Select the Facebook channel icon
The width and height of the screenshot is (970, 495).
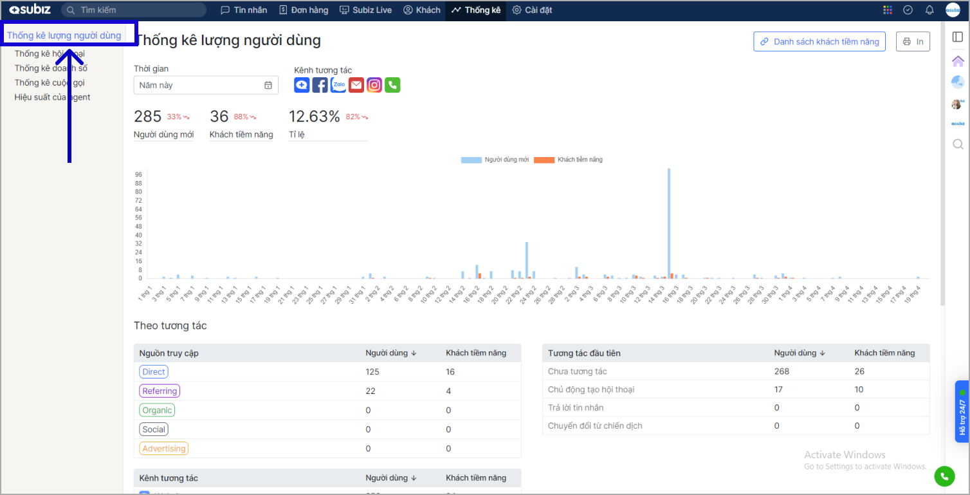click(x=320, y=85)
